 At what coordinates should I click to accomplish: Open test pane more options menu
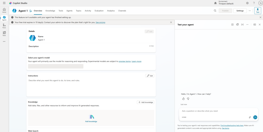pyautogui.click(x=247, y=24)
